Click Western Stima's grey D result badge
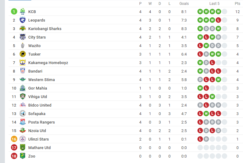The width and height of the screenshot is (243, 163). point(200,80)
